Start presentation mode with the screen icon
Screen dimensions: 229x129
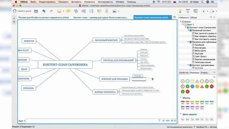point(188,11)
